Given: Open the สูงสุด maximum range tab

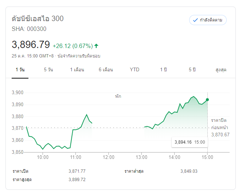Looking at the screenshot, I should pyautogui.click(x=221, y=69).
